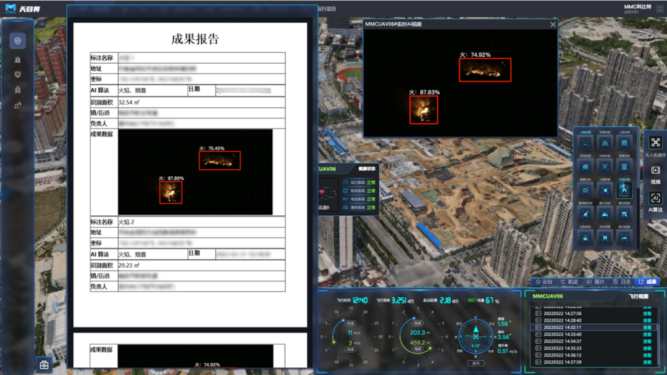This screenshot has height=375, width=667.
Task: Select the 成果 results tab
Action: pyautogui.click(x=648, y=282)
